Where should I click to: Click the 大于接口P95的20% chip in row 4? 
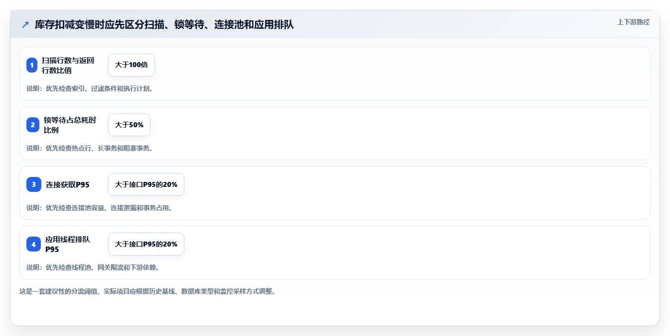[146, 244]
